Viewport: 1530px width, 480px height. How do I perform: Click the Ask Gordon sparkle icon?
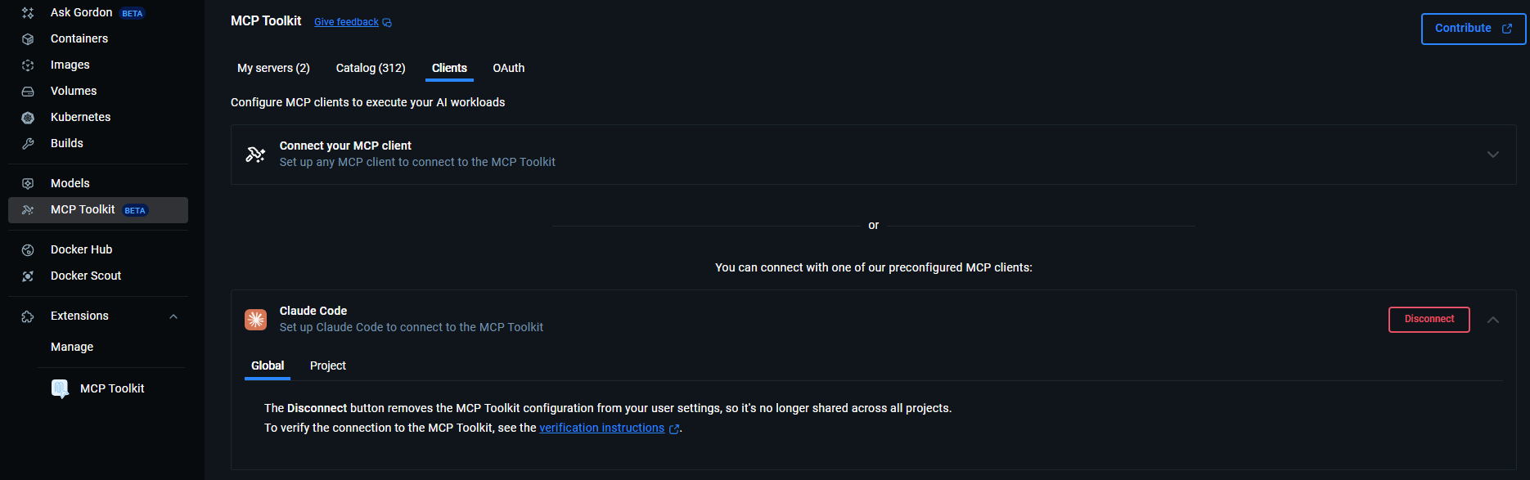point(28,13)
